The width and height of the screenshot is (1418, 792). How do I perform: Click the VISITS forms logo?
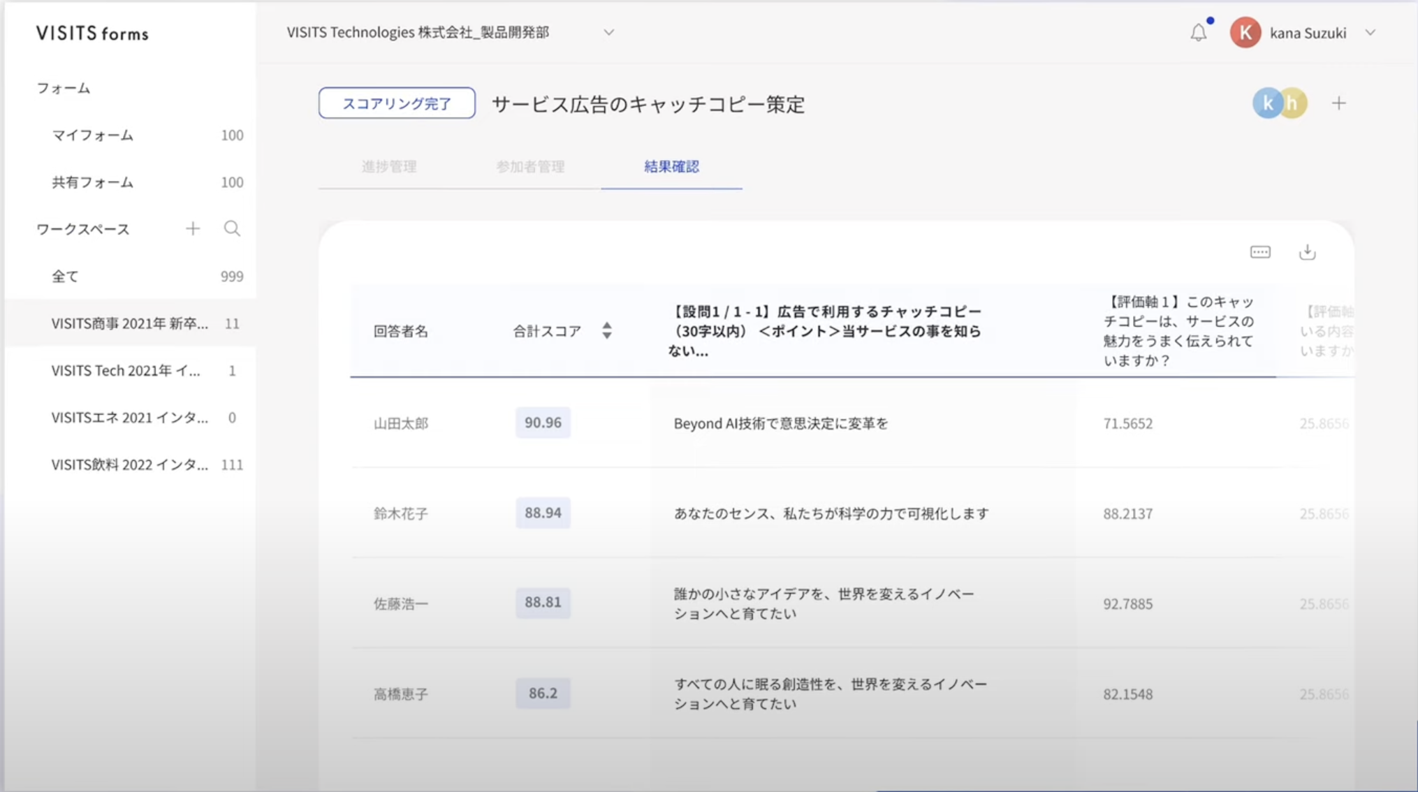point(92,34)
